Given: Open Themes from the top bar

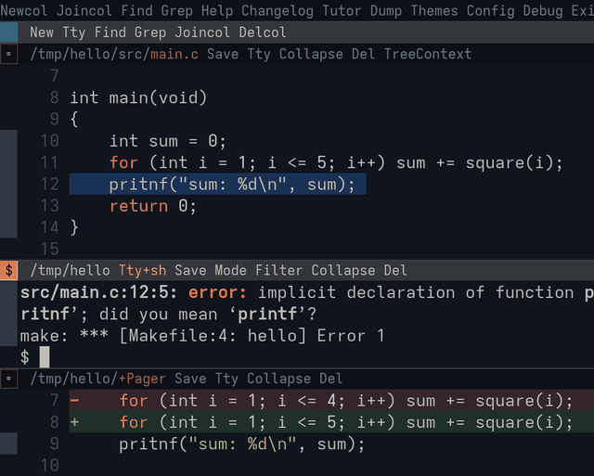Looking at the screenshot, I should coord(434,10).
